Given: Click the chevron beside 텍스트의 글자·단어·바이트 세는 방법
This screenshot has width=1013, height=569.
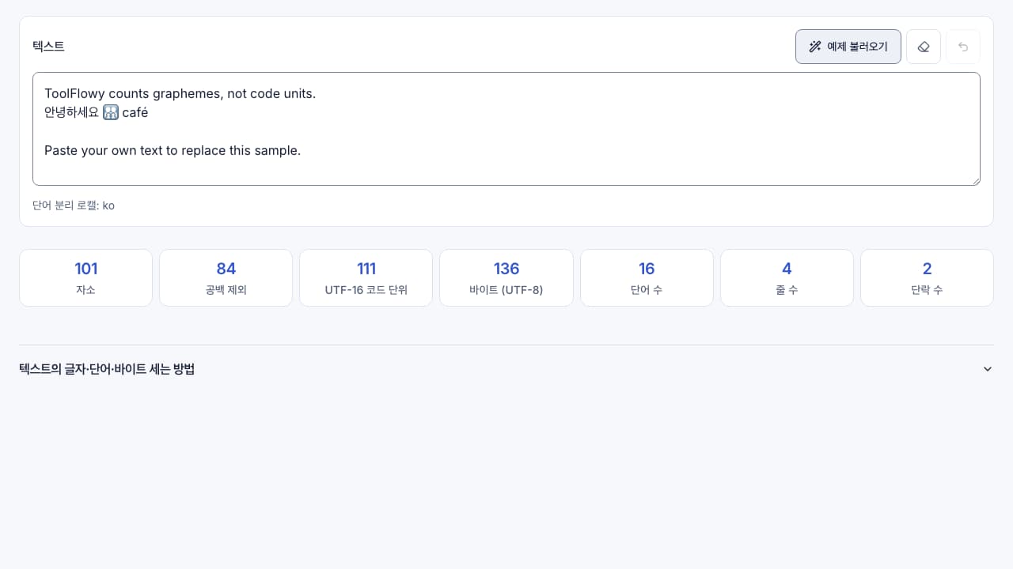Looking at the screenshot, I should point(987,369).
